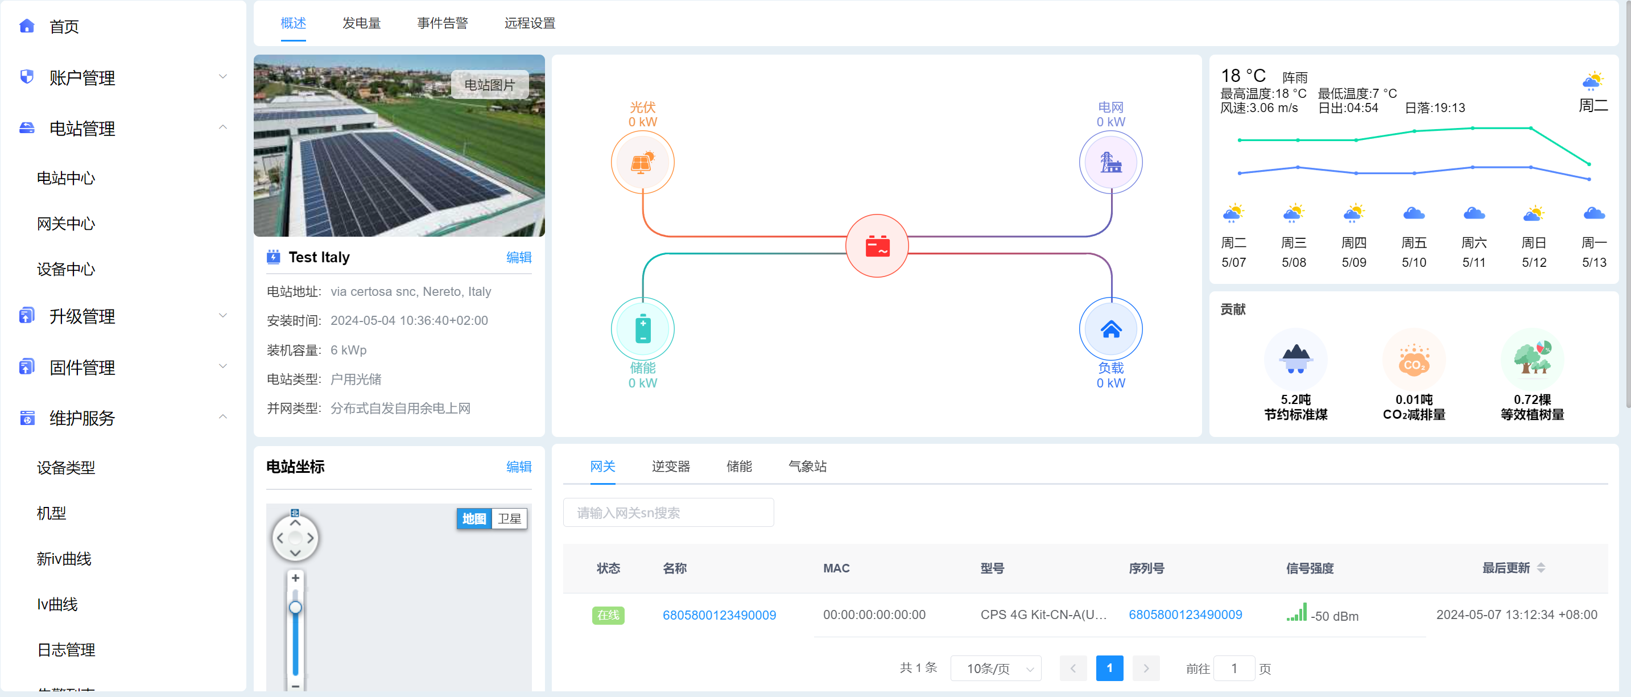Click the 前往 page number input
The image size is (1631, 697).
(1234, 668)
